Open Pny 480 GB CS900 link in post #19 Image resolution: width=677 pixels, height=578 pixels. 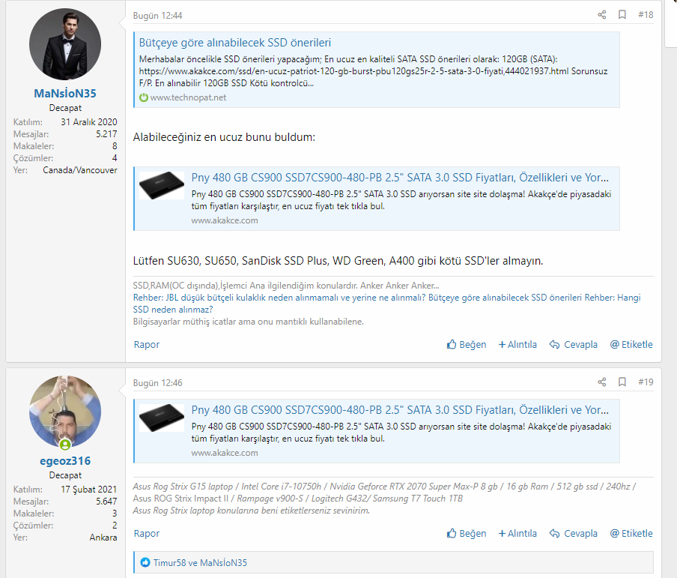pyautogui.click(x=400, y=409)
